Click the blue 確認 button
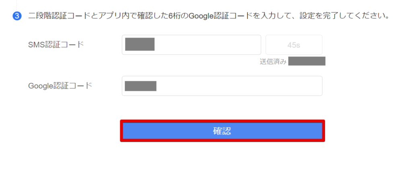The height and width of the screenshot is (171, 412). click(222, 131)
